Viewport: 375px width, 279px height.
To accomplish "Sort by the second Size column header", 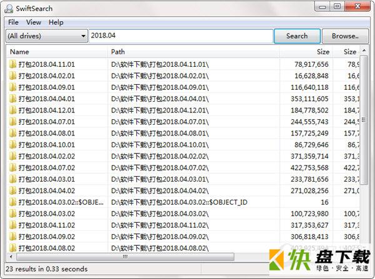I will 346,52.
